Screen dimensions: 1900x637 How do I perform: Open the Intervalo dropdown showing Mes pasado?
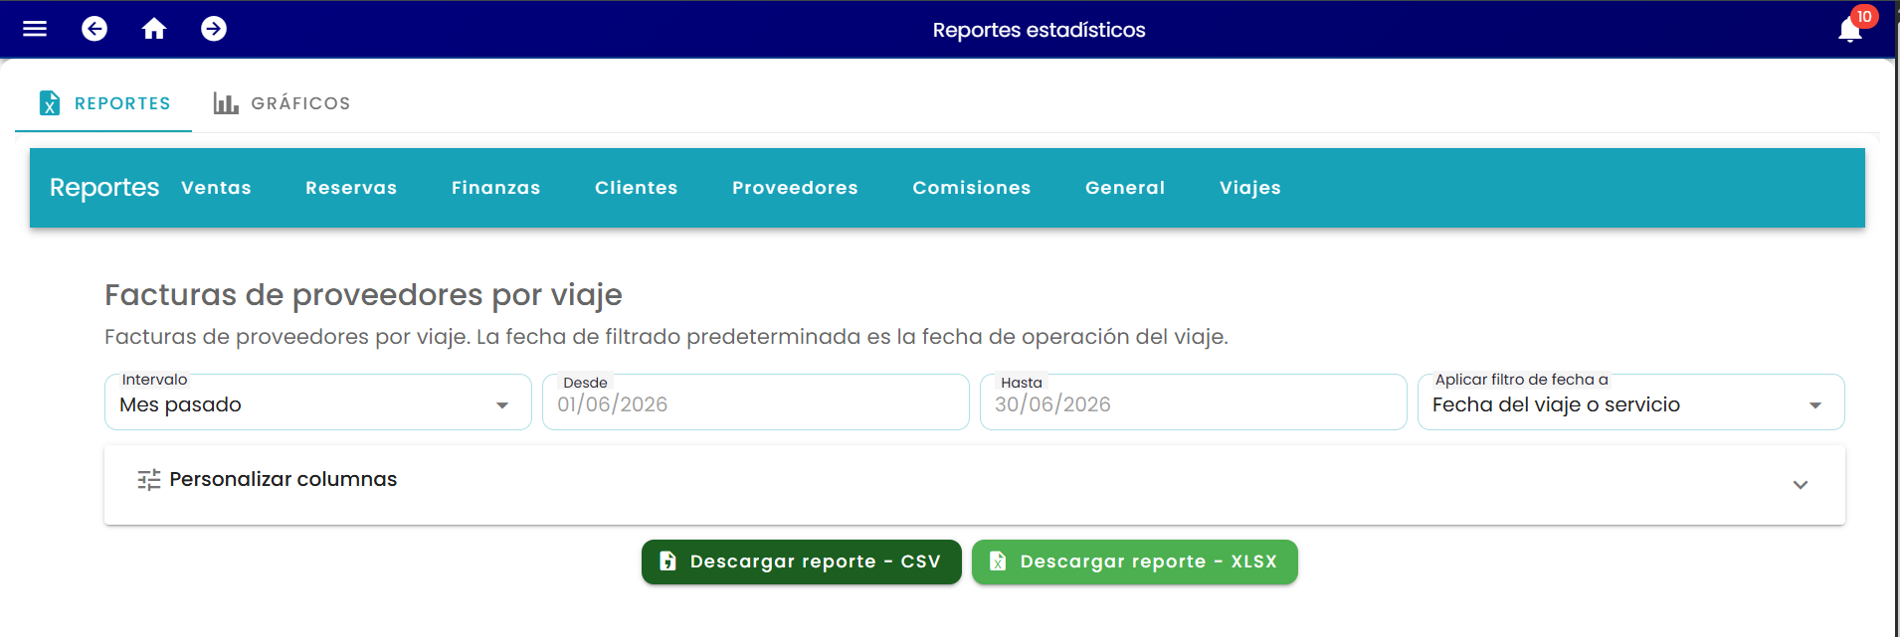tap(318, 402)
